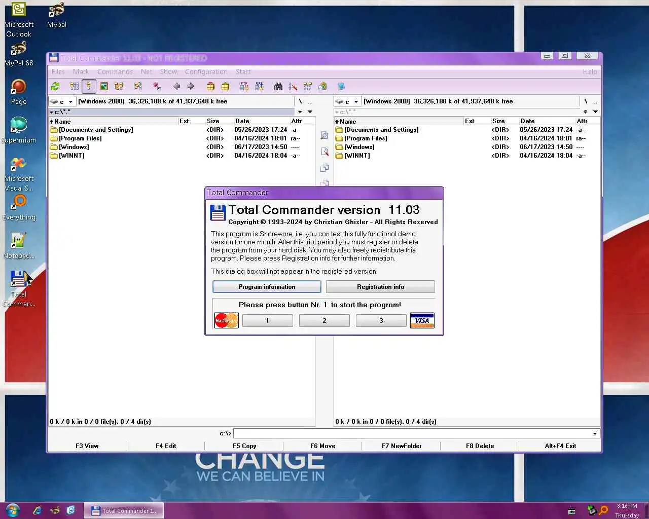This screenshot has height=519, width=649.
Task: Go back with the left arrow icon
Action: point(176,86)
